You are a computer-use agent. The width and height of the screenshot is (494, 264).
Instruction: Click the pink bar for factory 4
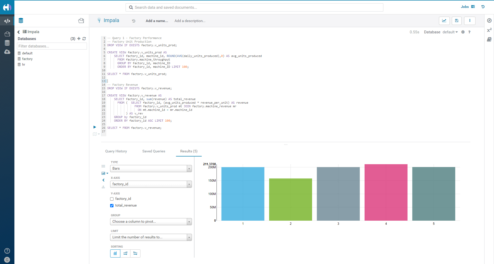point(386,192)
